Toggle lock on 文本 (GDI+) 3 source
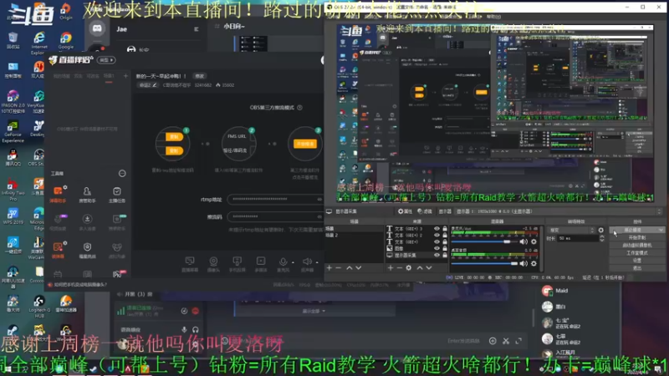 click(445, 228)
